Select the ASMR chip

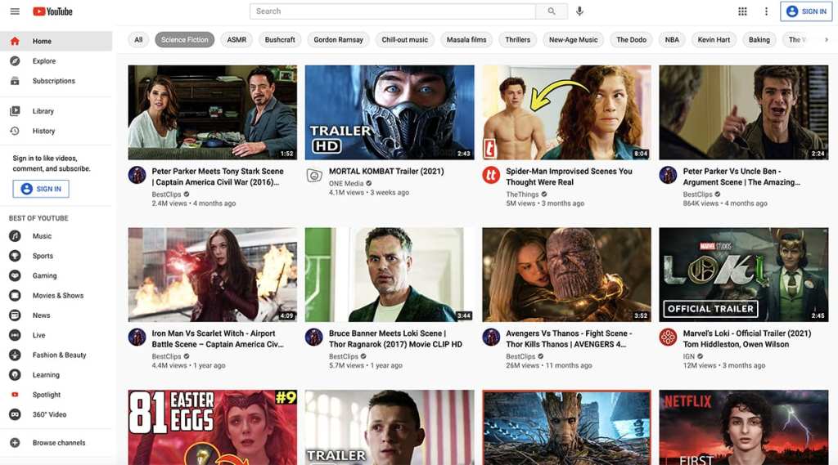(x=237, y=39)
